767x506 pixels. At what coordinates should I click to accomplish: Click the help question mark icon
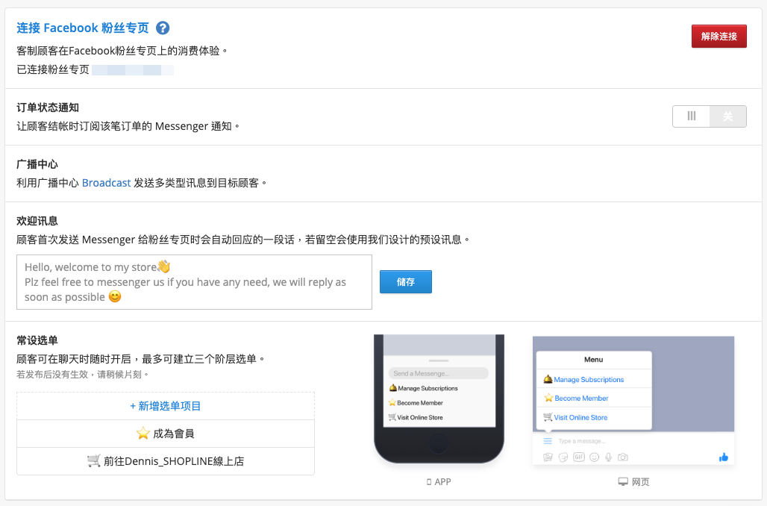163,28
